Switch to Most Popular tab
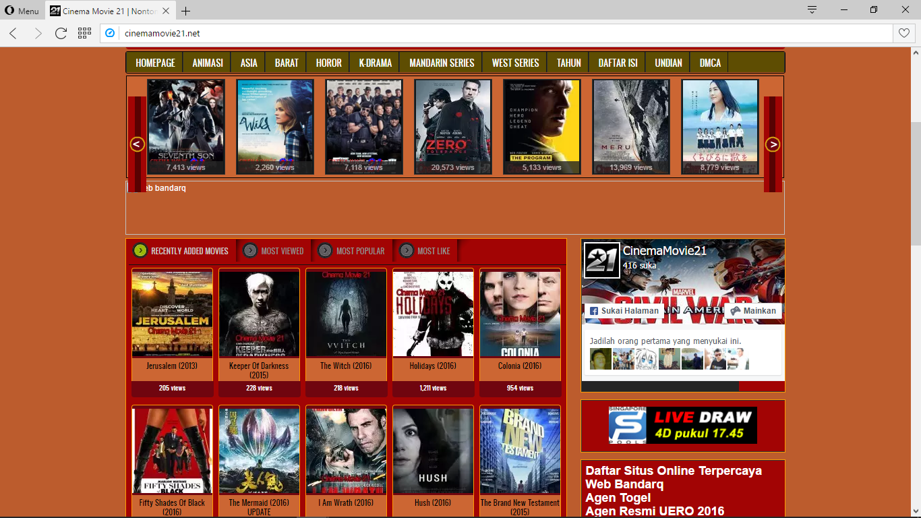 tap(352, 251)
